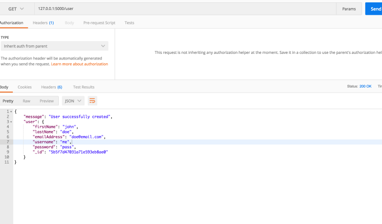Click the "_id" value 5b5f7d47031a71e593eb8ae0
The width and height of the screenshot is (382, 224).
coord(78,152)
